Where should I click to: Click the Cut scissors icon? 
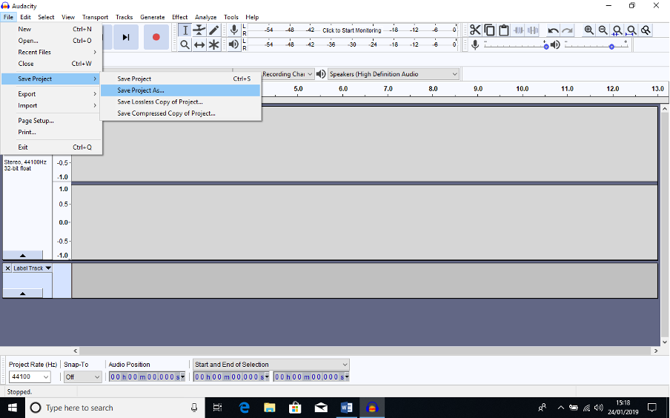pyautogui.click(x=475, y=30)
